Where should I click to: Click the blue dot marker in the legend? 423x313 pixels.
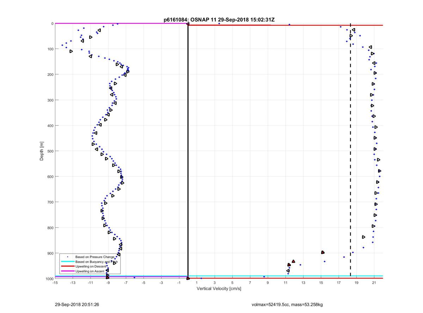tap(67, 257)
